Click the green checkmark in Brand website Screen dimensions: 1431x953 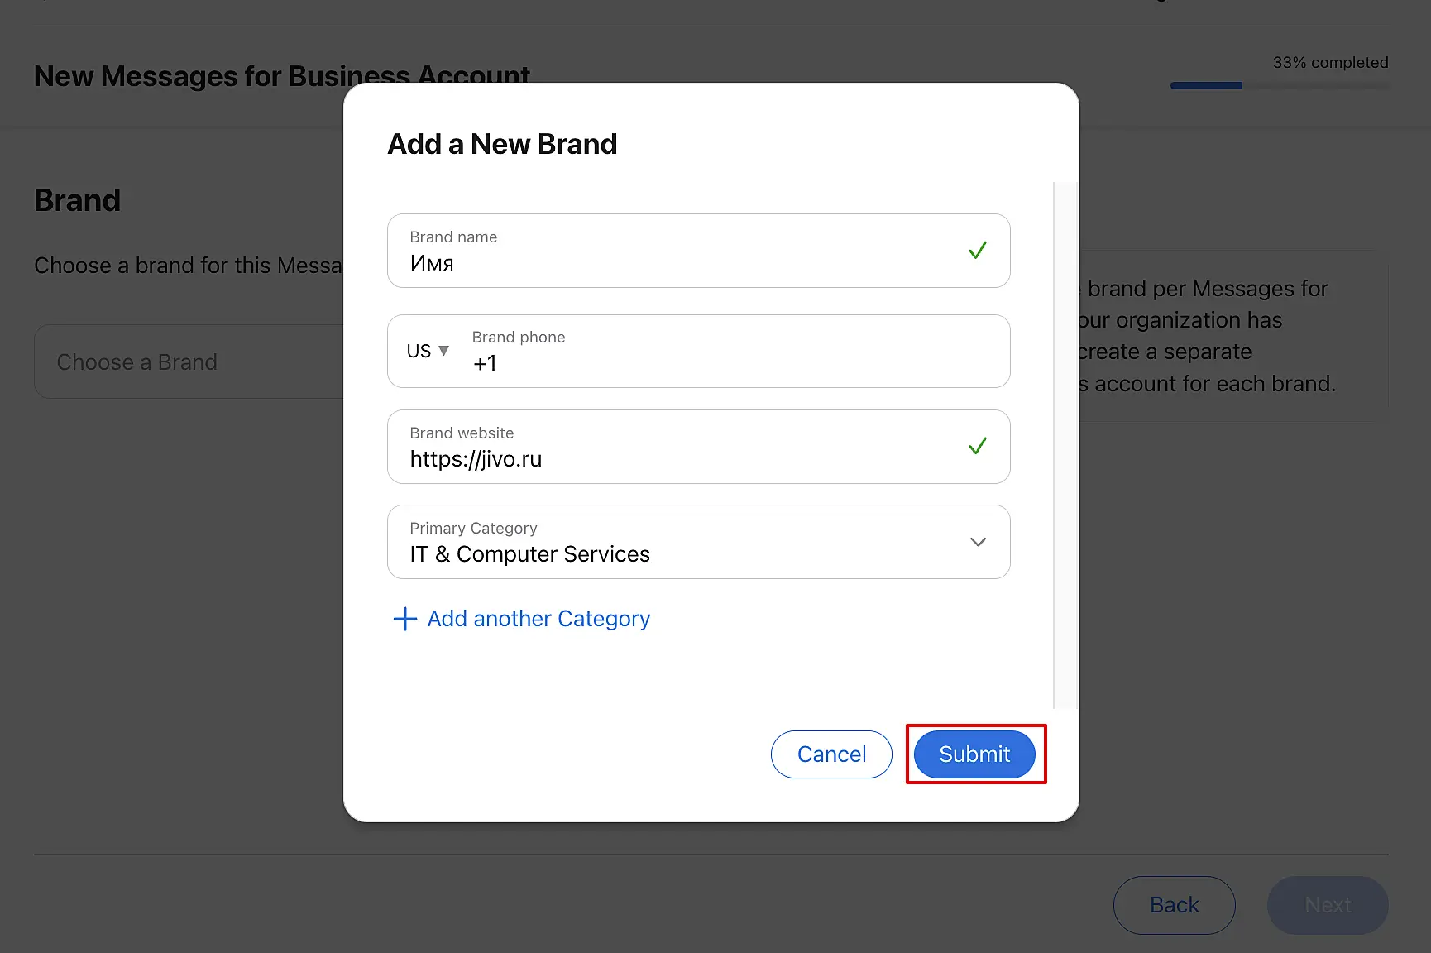tap(977, 447)
